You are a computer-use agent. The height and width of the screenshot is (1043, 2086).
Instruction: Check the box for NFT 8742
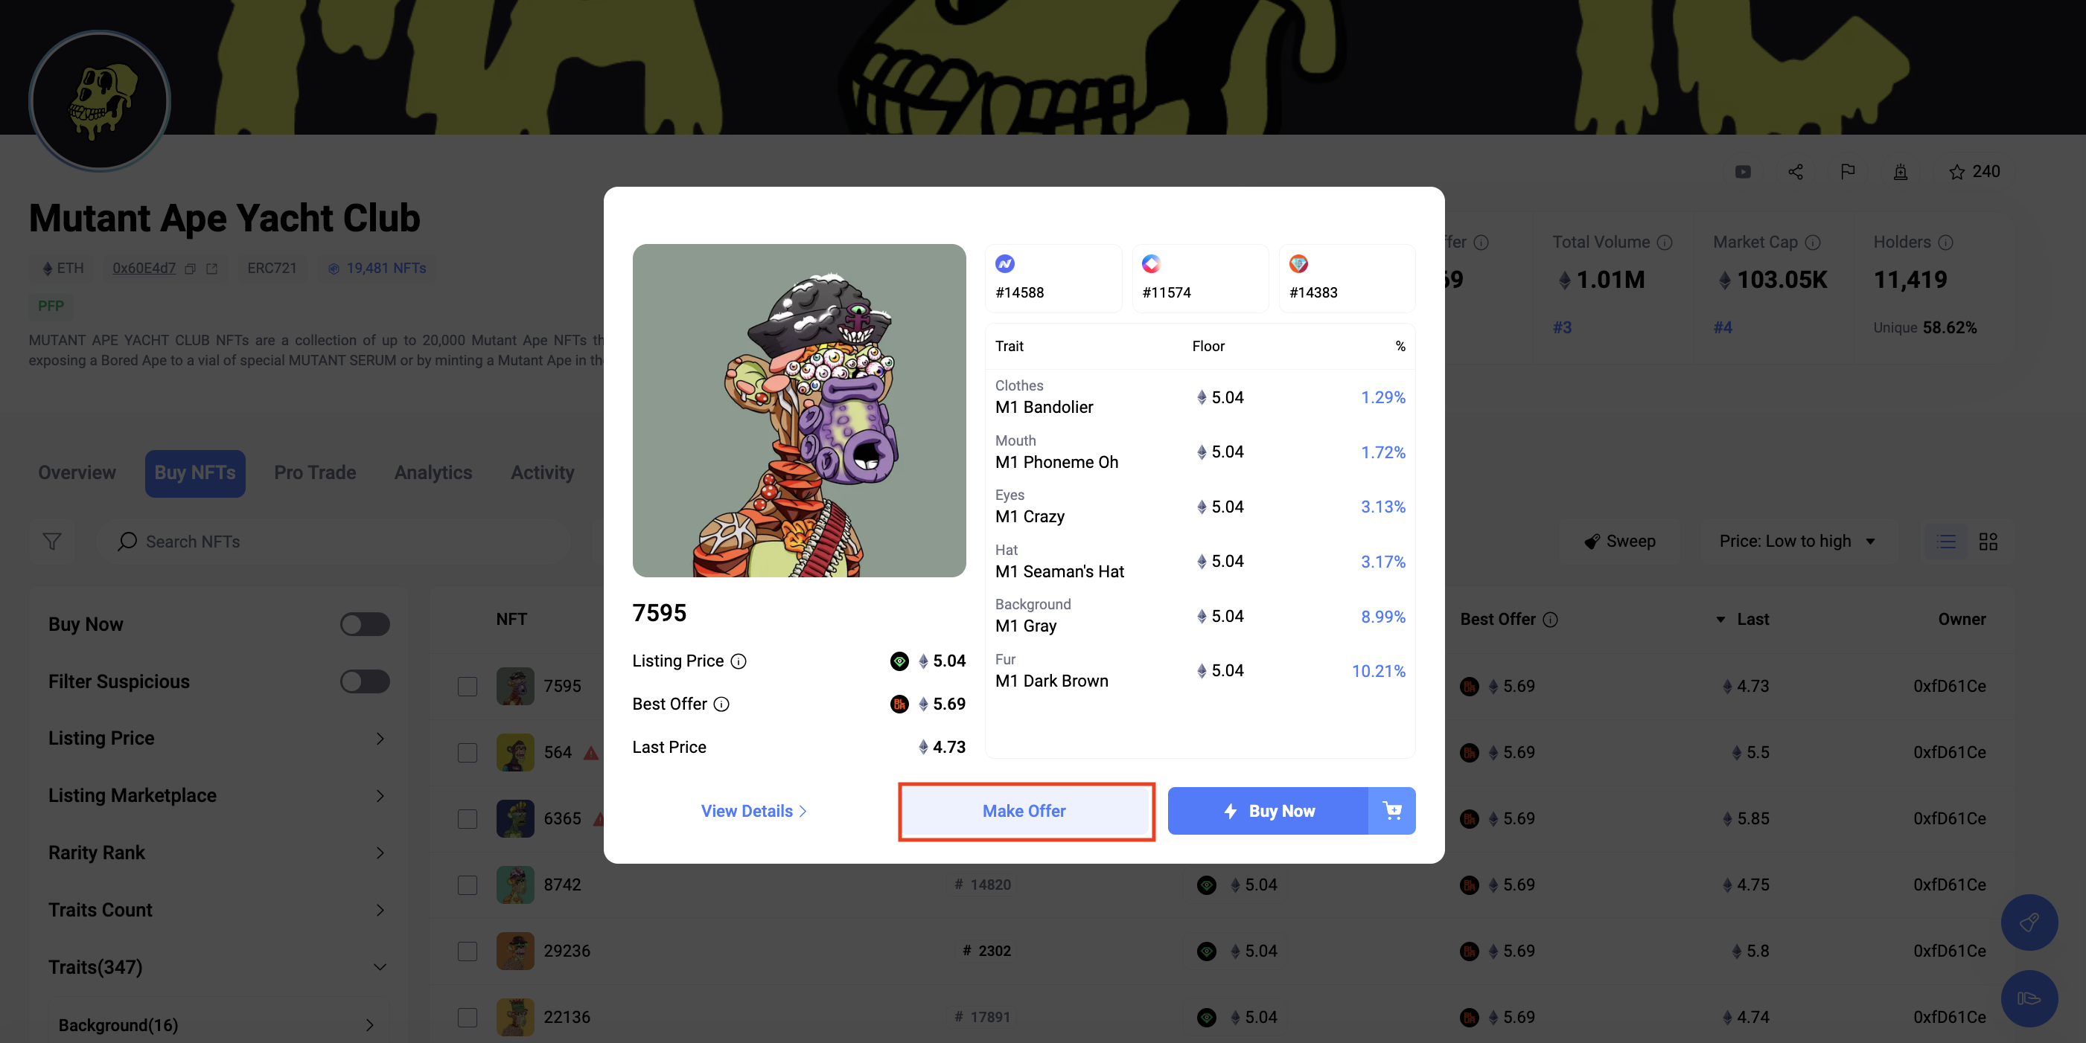[468, 885]
